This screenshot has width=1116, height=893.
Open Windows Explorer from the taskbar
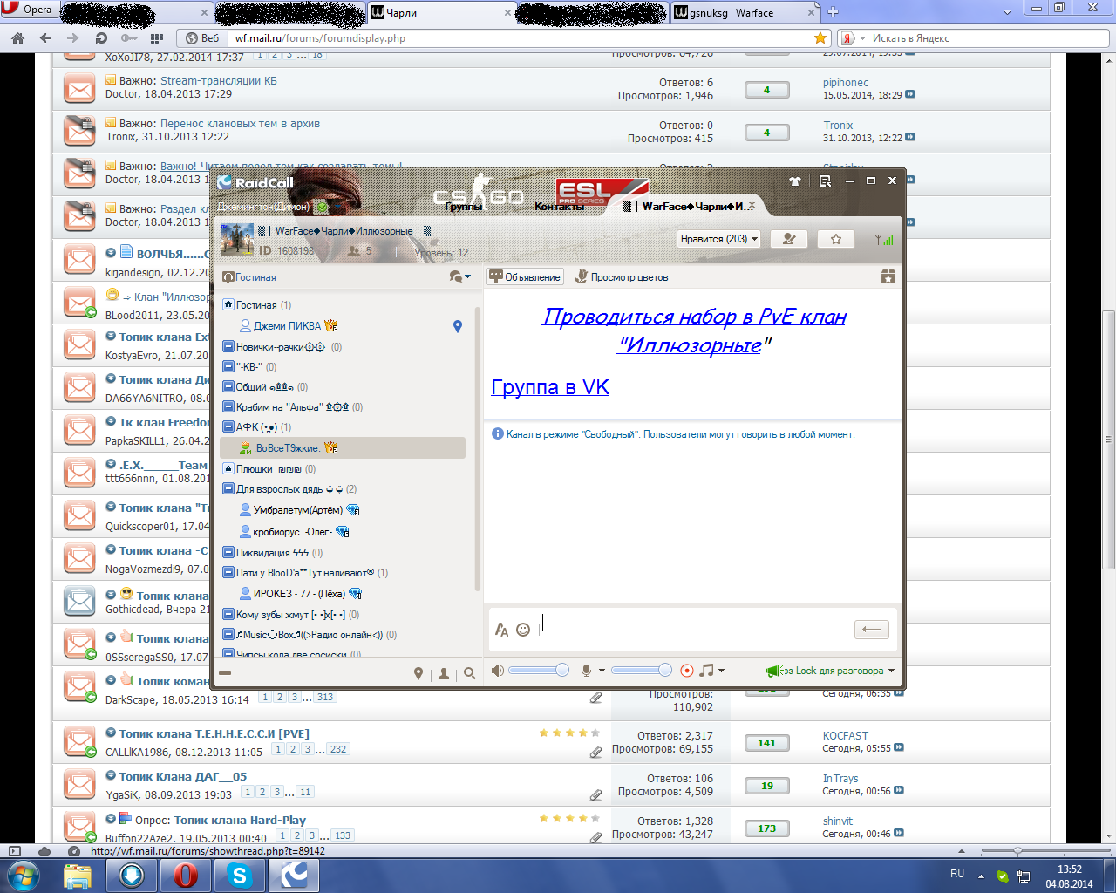coord(78,875)
